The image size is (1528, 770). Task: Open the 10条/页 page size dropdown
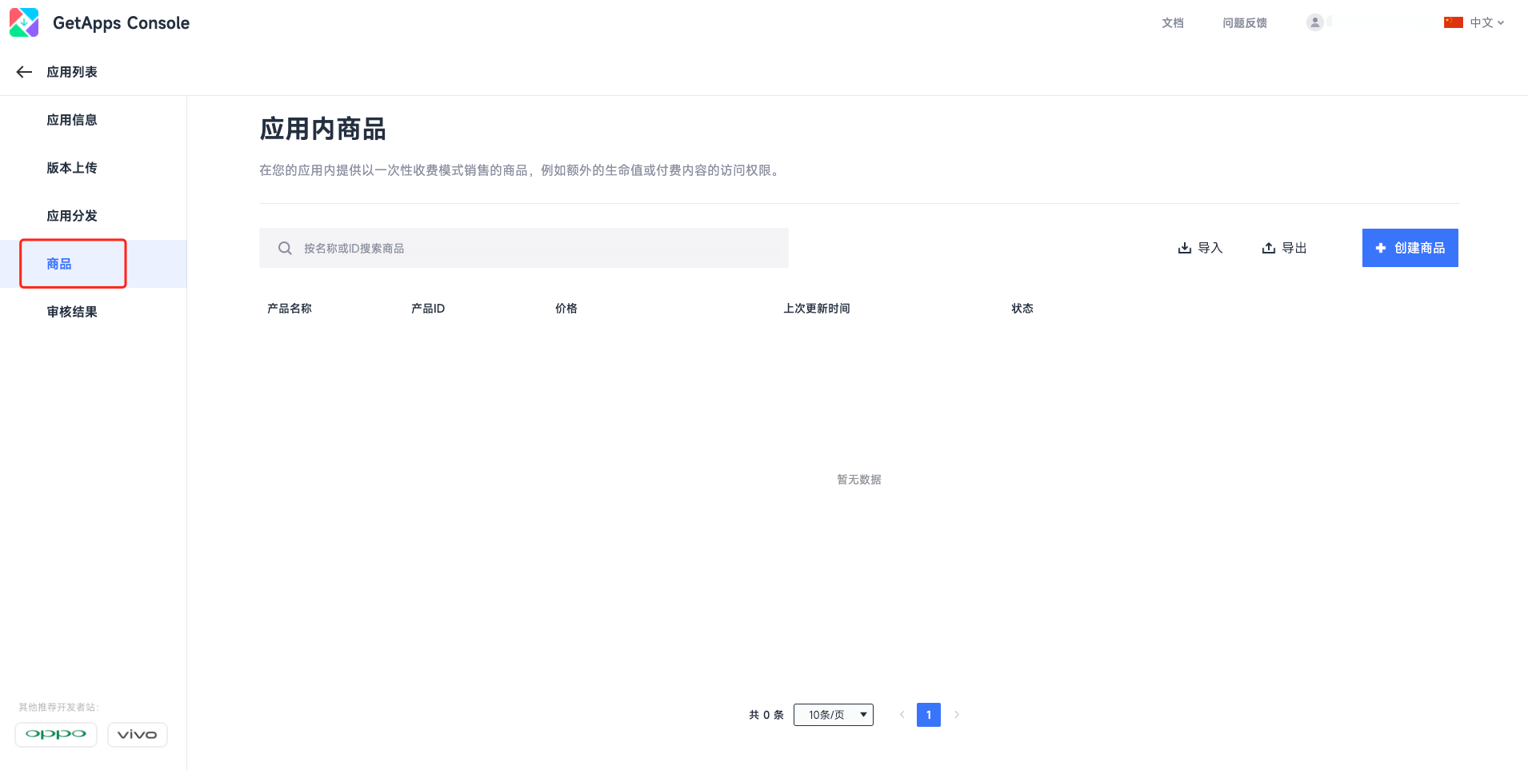(x=833, y=715)
